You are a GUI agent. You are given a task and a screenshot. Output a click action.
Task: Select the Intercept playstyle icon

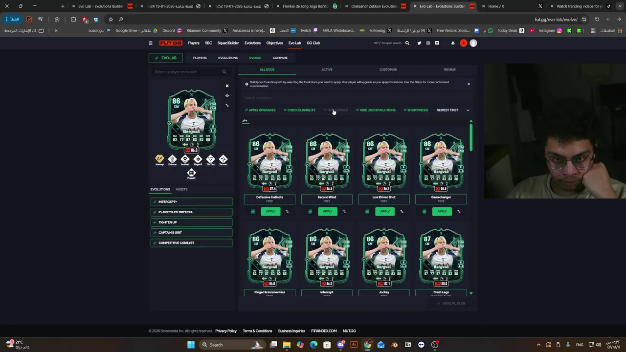[159, 159]
